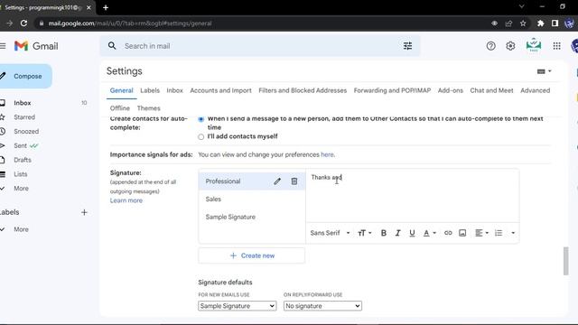Open Forwarding and POP/IMAP tab
Screen dimensions: 578x325
[x=392, y=90]
